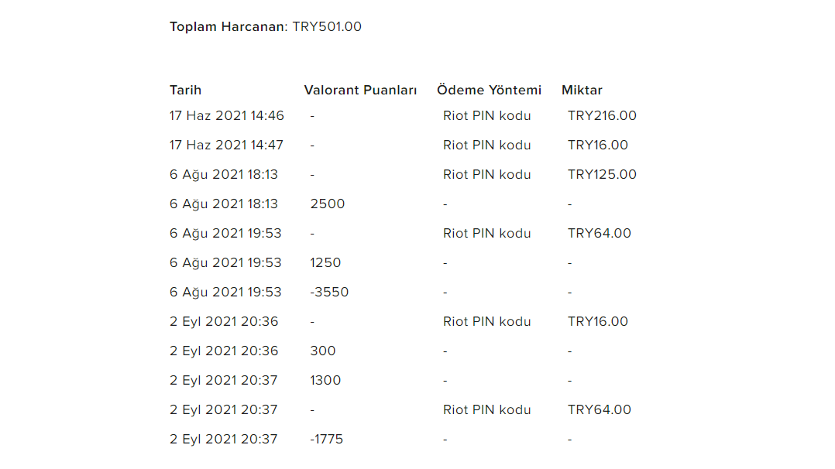Click the Tarih column header
Image resolution: width=835 pixels, height=469 pixels.
(x=185, y=90)
